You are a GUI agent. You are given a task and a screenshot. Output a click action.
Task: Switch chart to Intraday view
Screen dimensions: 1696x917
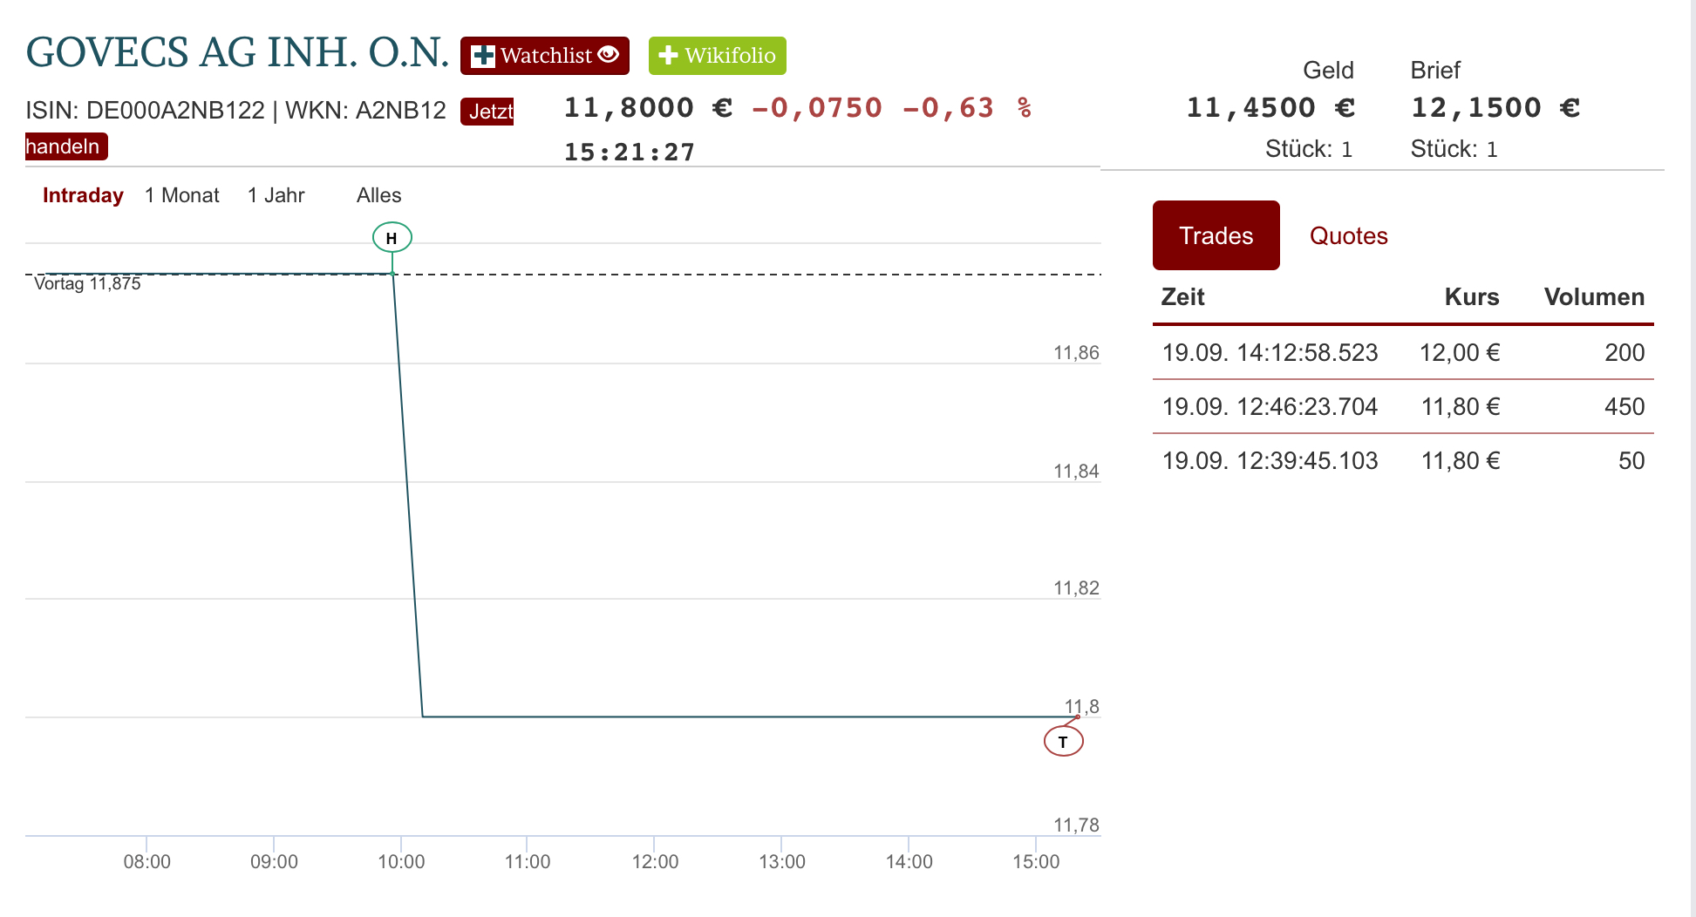click(x=83, y=195)
